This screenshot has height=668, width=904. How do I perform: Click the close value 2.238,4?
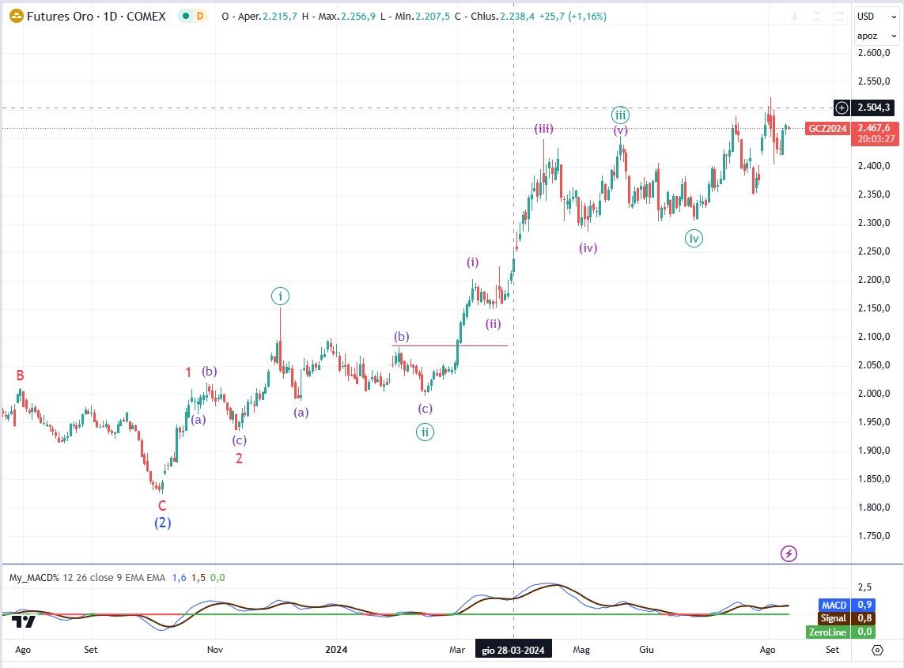tap(517, 16)
